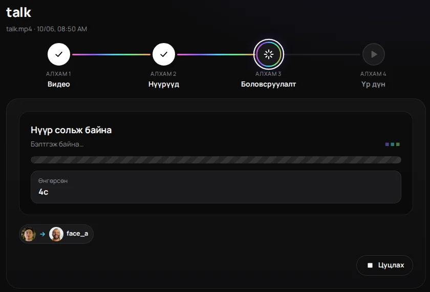The height and width of the screenshot is (292, 430).
Task: Go to the Боловсруулалт step label
Action: 268,84
